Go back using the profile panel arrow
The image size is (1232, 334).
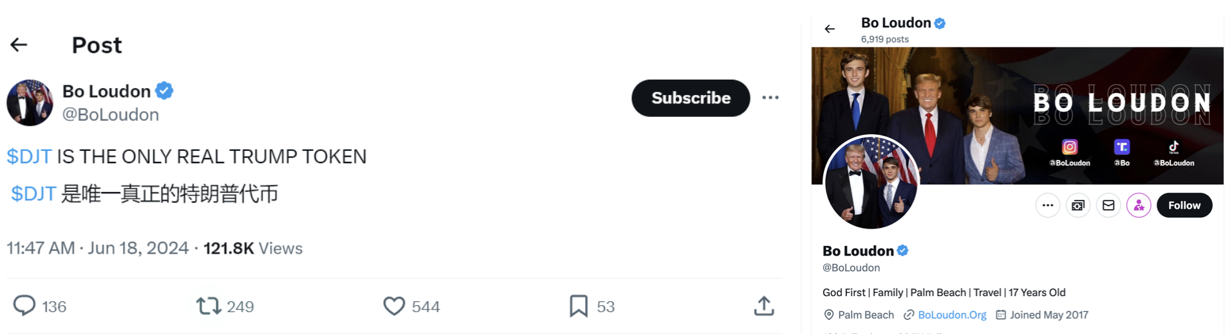[830, 29]
